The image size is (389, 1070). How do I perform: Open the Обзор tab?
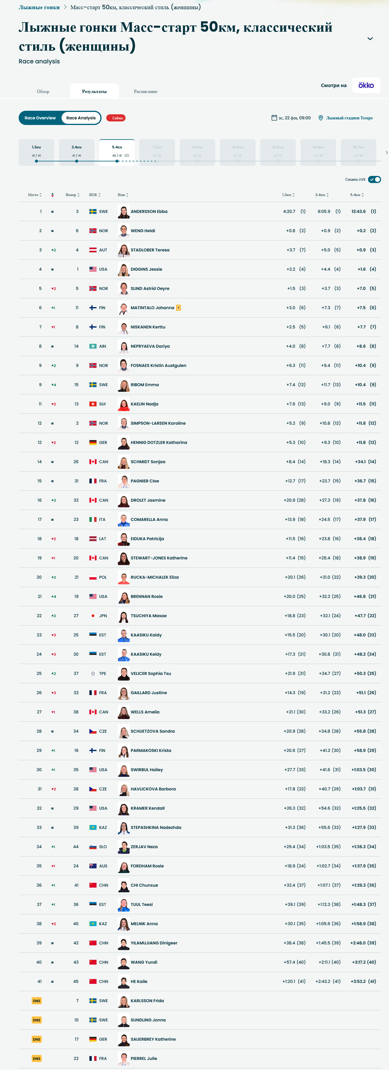click(x=43, y=92)
